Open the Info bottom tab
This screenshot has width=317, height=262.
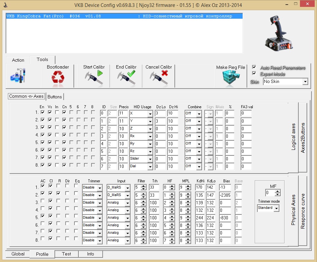point(90,254)
